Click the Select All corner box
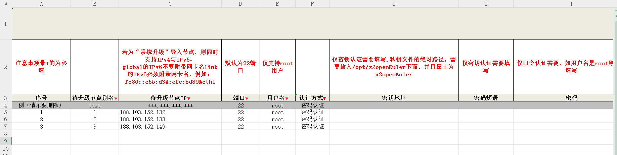The height and width of the screenshot is (155, 617). tap(6, 4)
